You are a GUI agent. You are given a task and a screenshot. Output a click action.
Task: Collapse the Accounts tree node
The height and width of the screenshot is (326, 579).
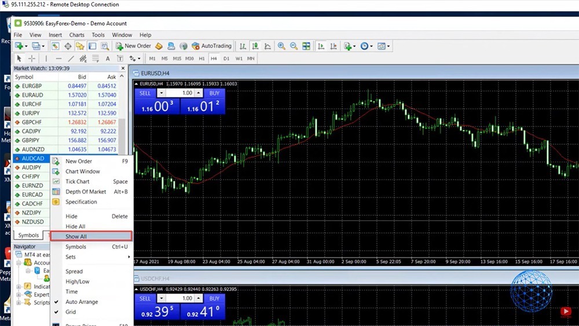[19, 262]
